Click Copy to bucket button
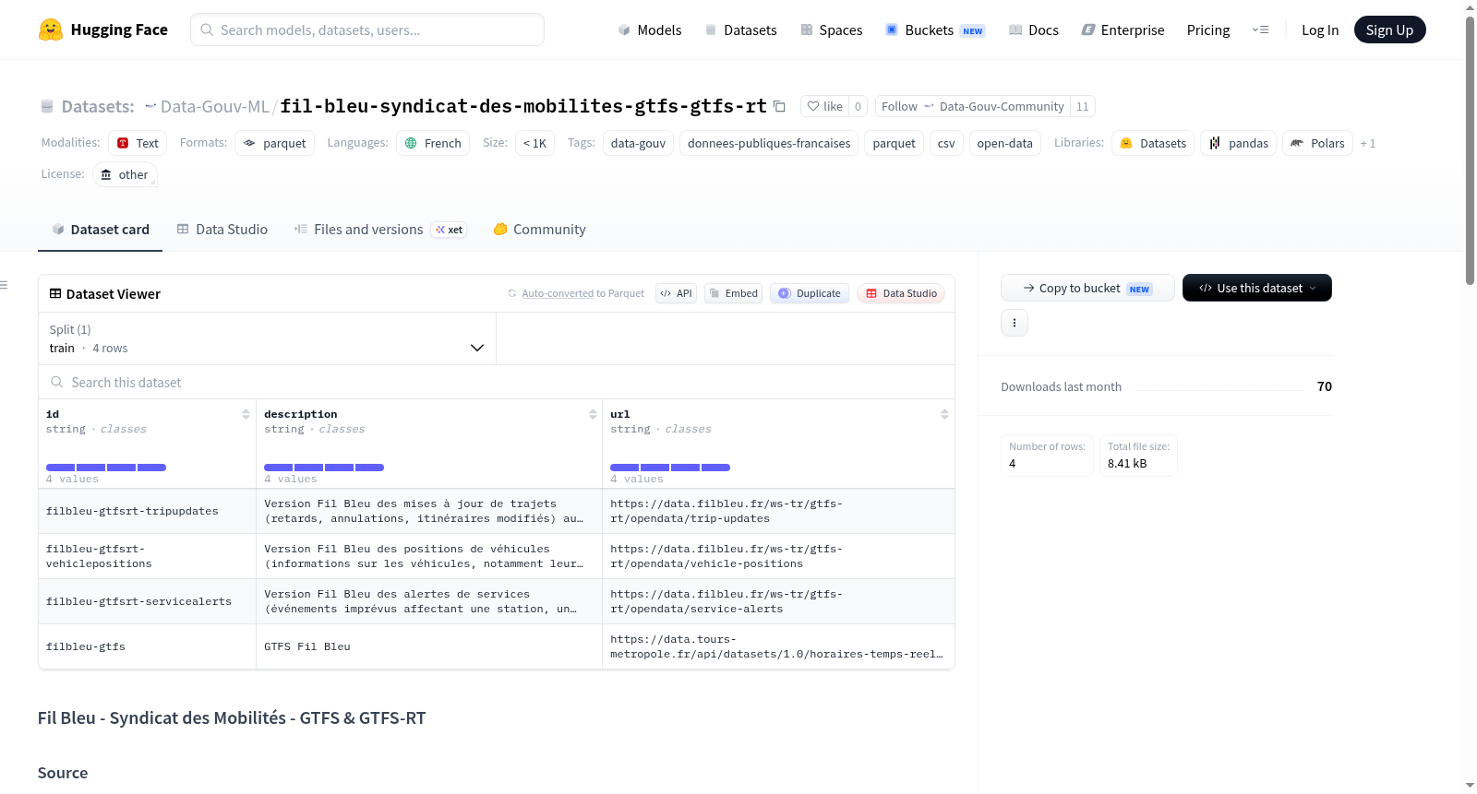This screenshot has height=794, width=1477. click(x=1087, y=288)
